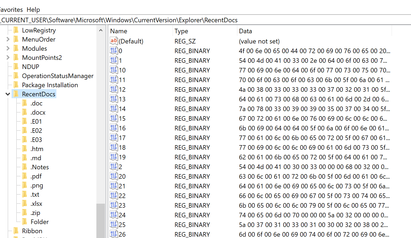Click the binary icon of value 26
The image size is (411, 238).
114,234
